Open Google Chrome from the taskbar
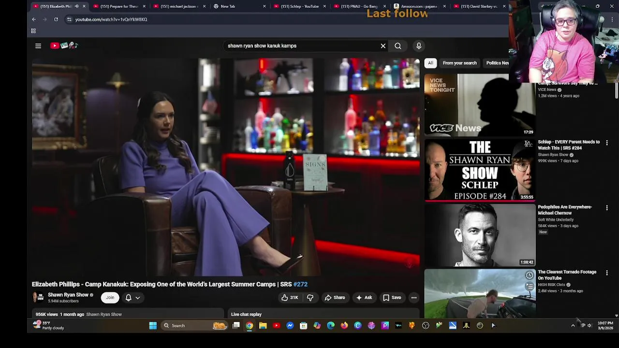Screen dimensions: 619x348 [250, 326]
